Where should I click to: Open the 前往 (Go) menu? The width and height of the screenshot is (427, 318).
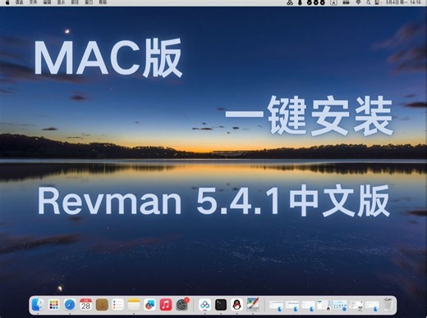click(75, 2)
